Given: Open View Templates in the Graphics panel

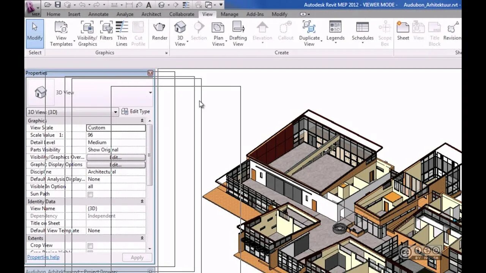Looking at the screenshot, I should pyautogui.click(x=61, y=34).
